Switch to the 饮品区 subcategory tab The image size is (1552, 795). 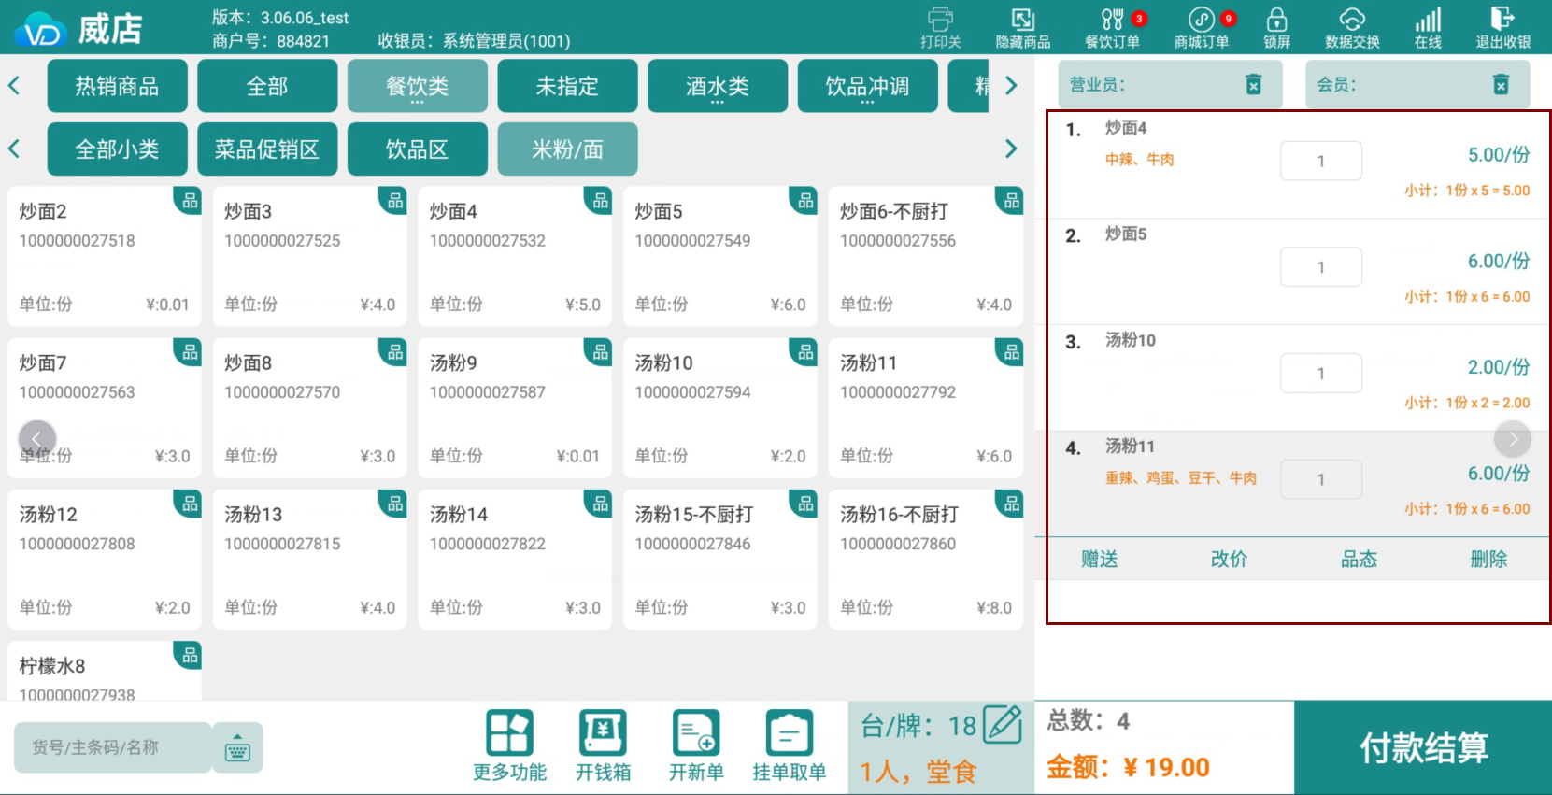[x=418, y=149]
